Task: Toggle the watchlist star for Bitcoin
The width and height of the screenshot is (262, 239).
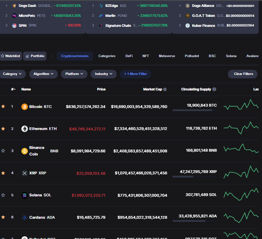Action: click(3, 106)
